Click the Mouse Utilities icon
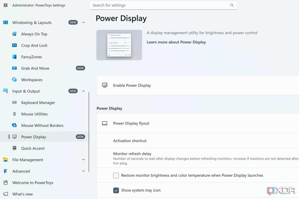The image size is (299, 199). [x=14, y=114]
